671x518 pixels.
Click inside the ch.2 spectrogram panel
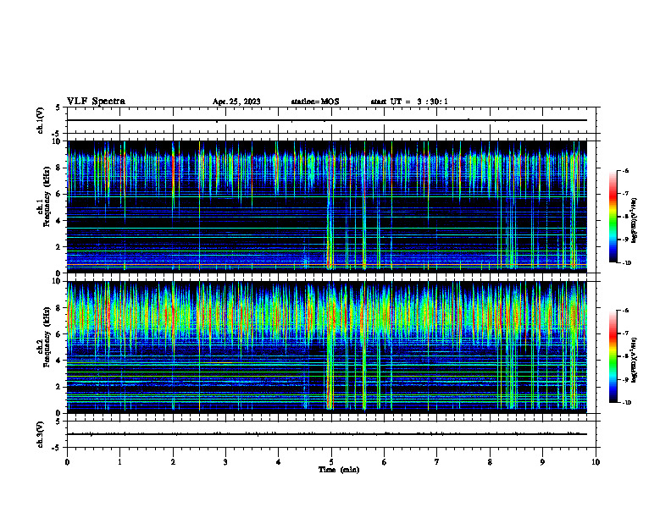tap(327, 347)
